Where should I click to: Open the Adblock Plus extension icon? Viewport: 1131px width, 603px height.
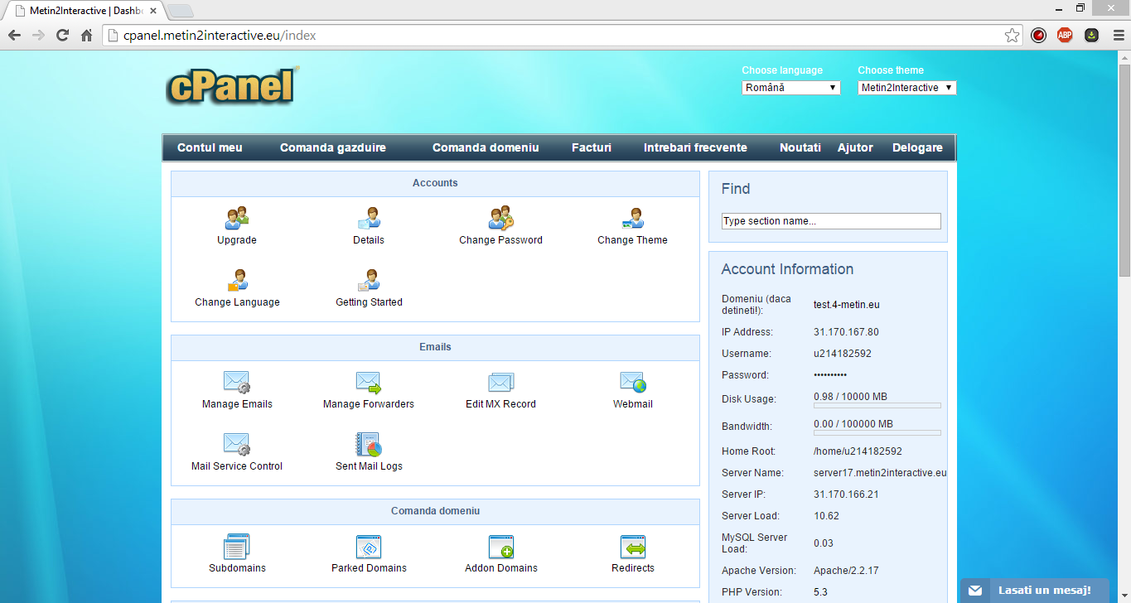(x=1065, y=36)
